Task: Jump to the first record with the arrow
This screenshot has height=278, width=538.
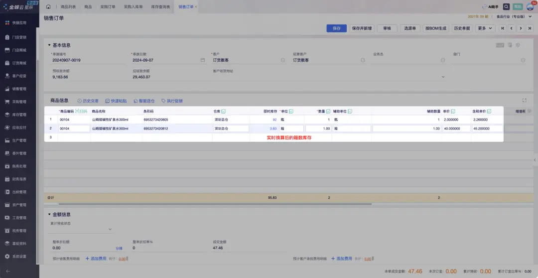Action: pos(503,28)
